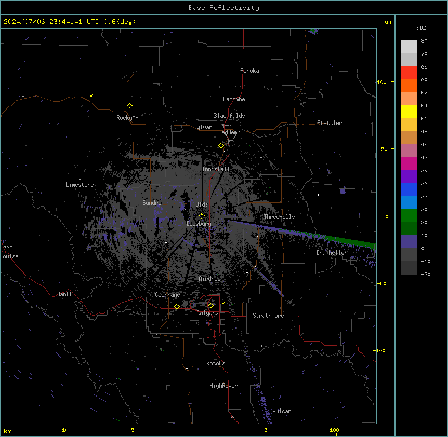
Task: Click the dBZ legend heading
Action: click(421, 28)
